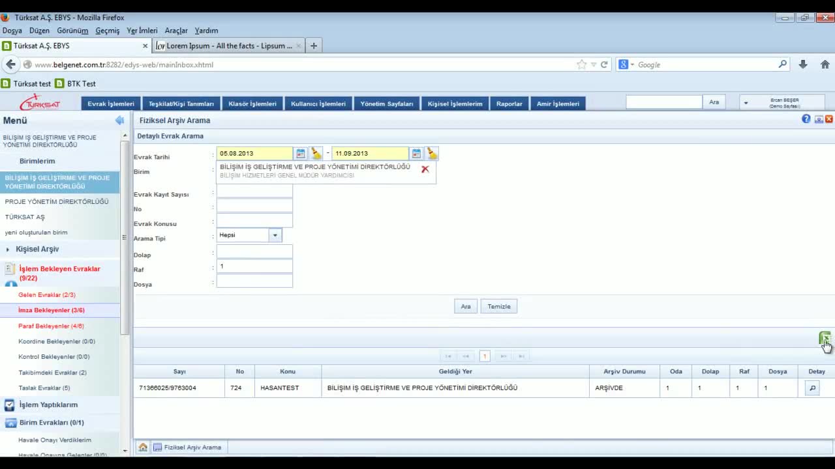The height and width of the screenshot is (469, 835).
Task: Expand the Kişisel Arşiv section
Action: pos(37,249)
